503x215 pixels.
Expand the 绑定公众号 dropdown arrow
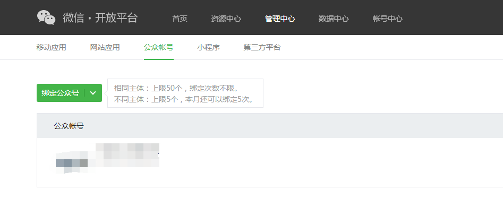pyautogui.click(x=93, y=93)
